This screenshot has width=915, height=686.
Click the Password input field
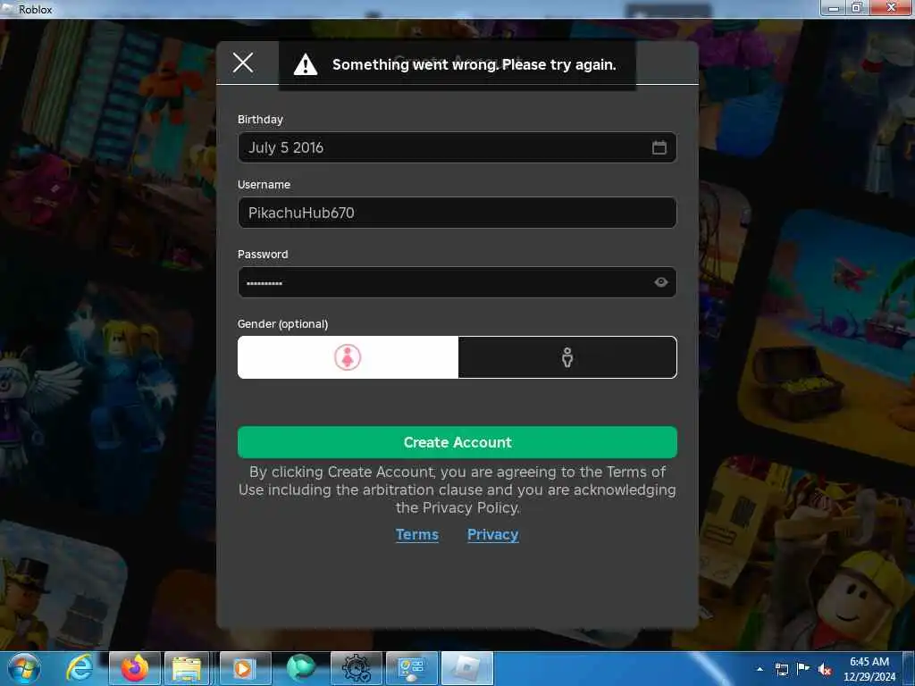(x=457, y=282)
